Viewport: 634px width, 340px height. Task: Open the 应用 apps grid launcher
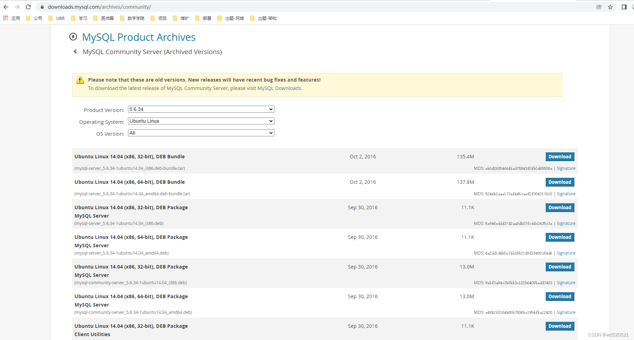click(x=5, y=18)
